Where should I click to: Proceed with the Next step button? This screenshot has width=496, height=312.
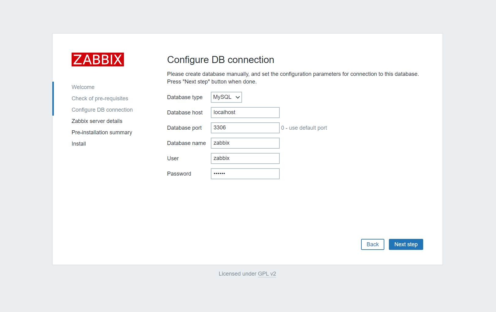[x=406, y=244]
